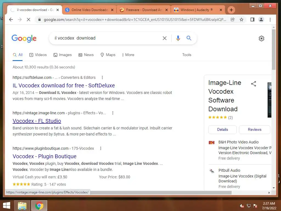281x211 pixels.
Task: Open Vocodex - Plugin Boutique link
Action: coord(44,156)
